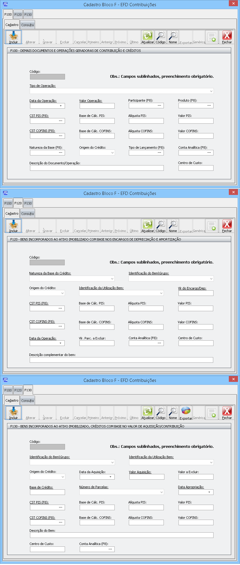Click Incluir in the F130 form toolbar

[x=14, y=413]
